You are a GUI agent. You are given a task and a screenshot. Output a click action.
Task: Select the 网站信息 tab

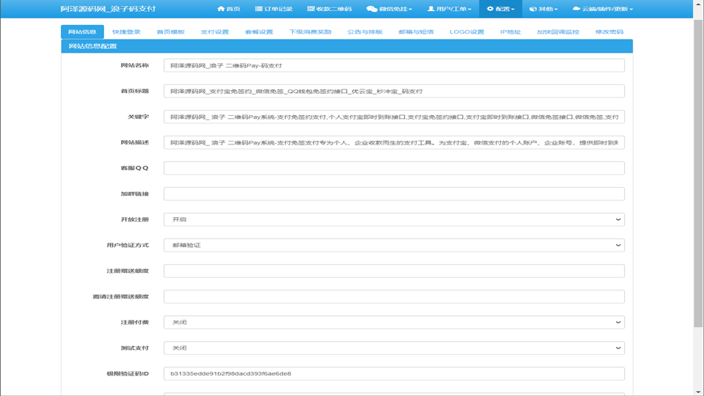82,32
